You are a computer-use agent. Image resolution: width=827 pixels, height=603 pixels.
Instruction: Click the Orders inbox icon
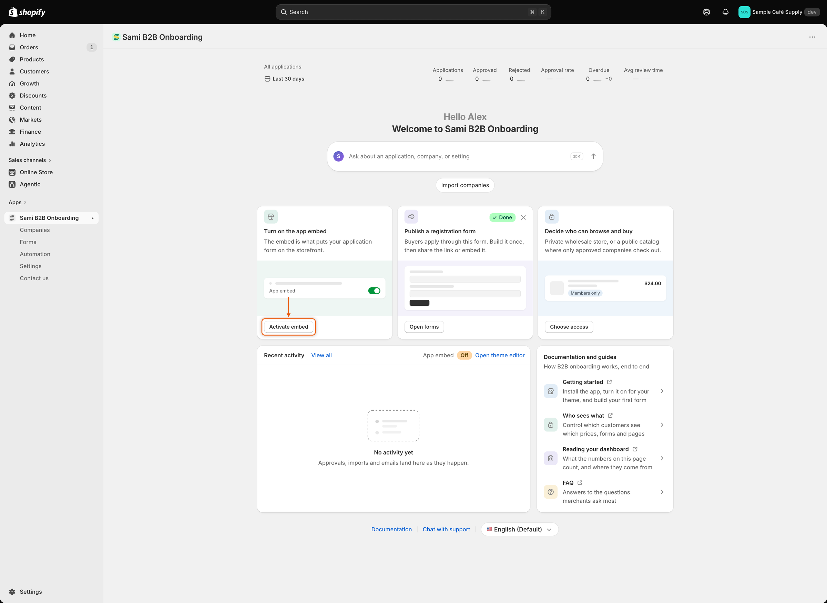tap(12, 47)
